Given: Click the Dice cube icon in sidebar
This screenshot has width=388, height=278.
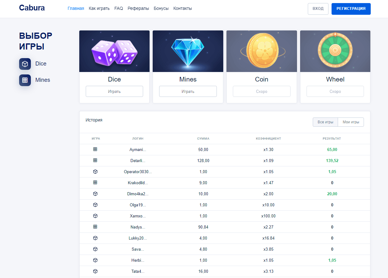Looking at the screenshot, I should tap(25, 64).
